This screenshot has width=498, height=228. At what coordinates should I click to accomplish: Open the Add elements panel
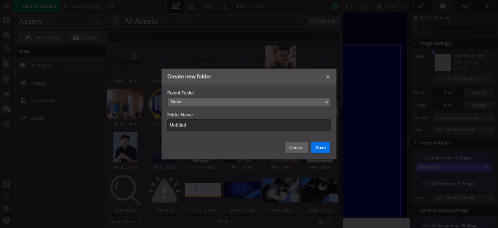[x=6, y=20]
